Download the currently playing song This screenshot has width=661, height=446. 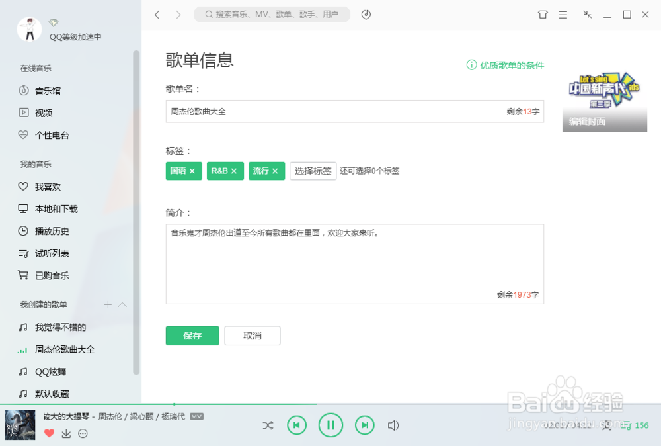(66, 433)
